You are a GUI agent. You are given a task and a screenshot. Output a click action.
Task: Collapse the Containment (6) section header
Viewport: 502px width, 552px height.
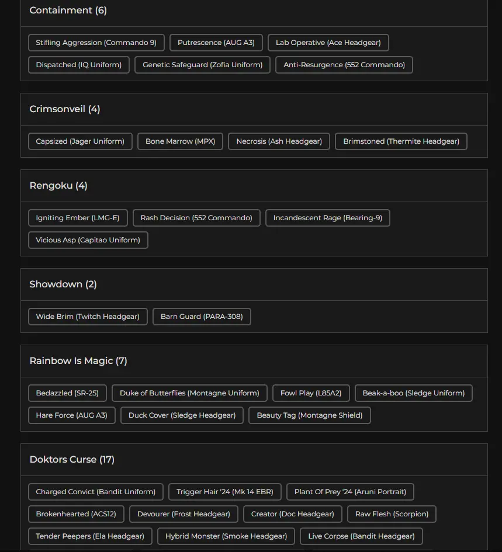[68, 11]
